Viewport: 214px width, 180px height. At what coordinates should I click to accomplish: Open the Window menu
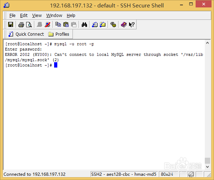tap(54, 16)
